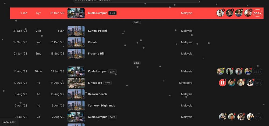Screen dimensions: 269x126
Task: Open the Sungai Petani trip thumbnail
Action: tap(76, 31)
